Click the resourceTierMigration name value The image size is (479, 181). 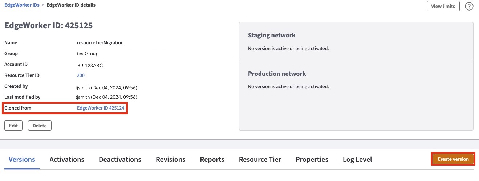(x=100, y=43)
